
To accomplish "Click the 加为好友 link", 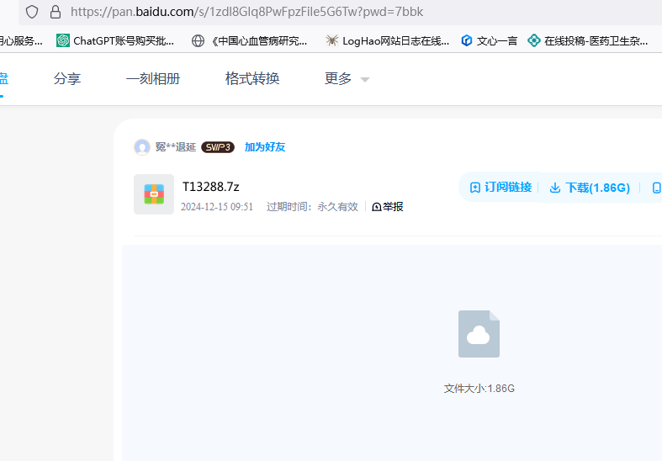I will click(x=265, y=147).
